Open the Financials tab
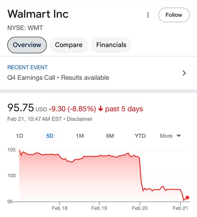Screen dimensions: 197x217 click(111, 45)
